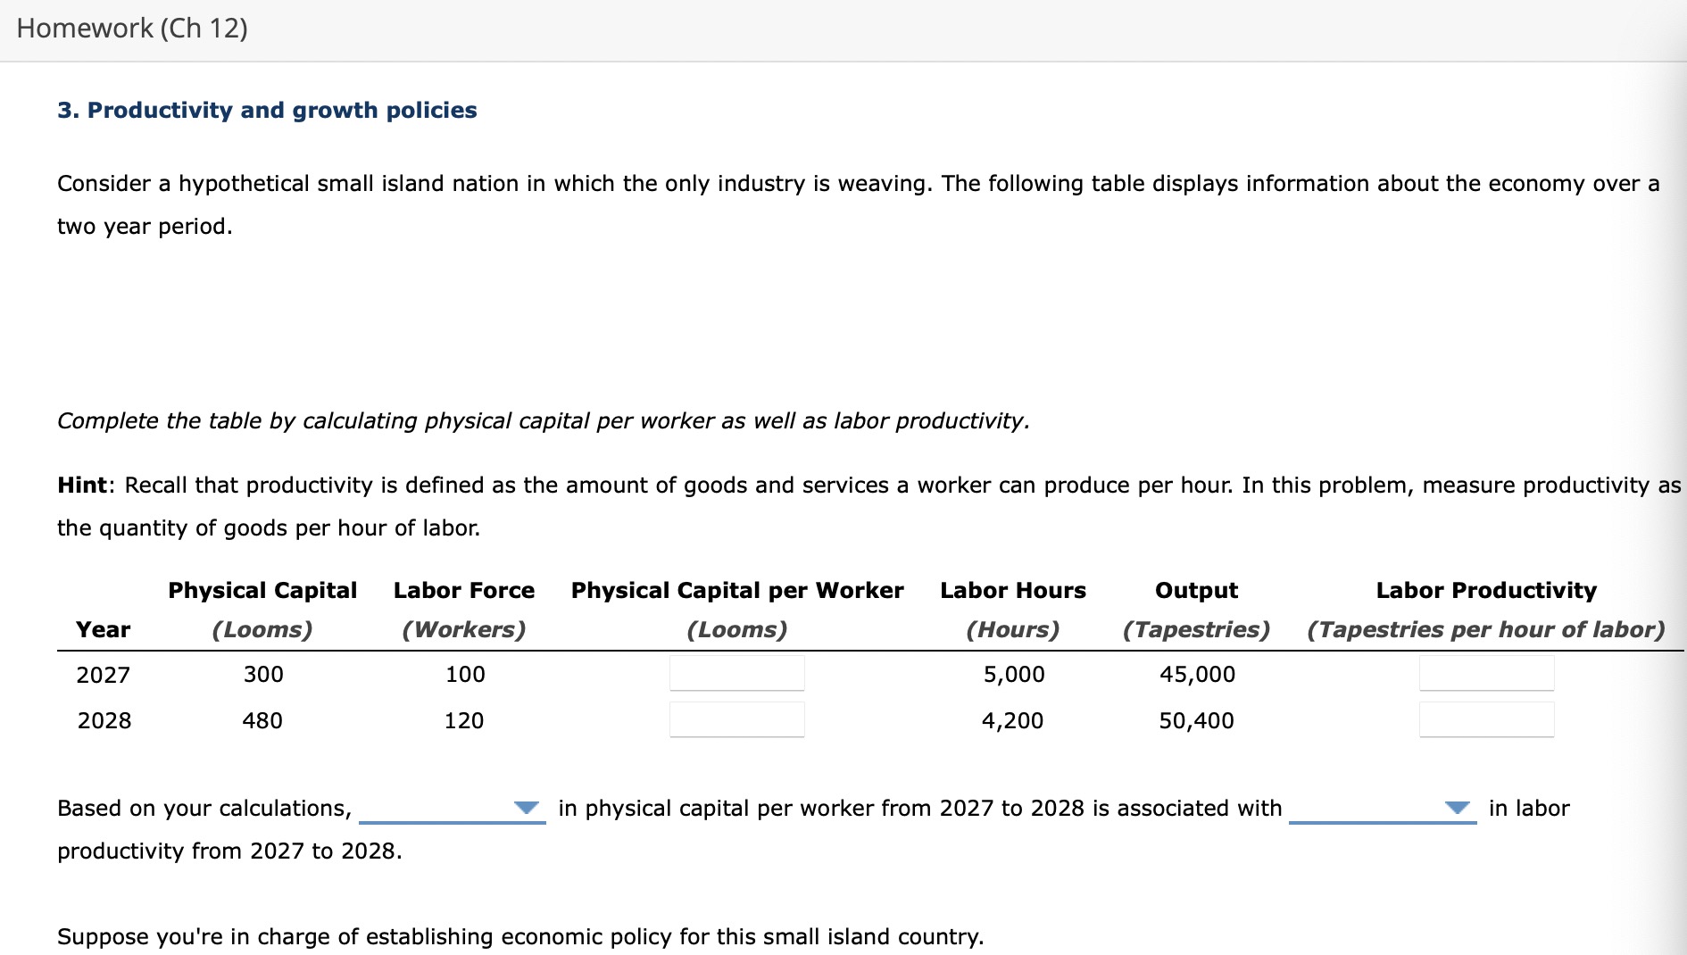Click the blue triangle on the second dropdown
The height and width of the screenshot is (955, 1687).
tap(1458, 808)
